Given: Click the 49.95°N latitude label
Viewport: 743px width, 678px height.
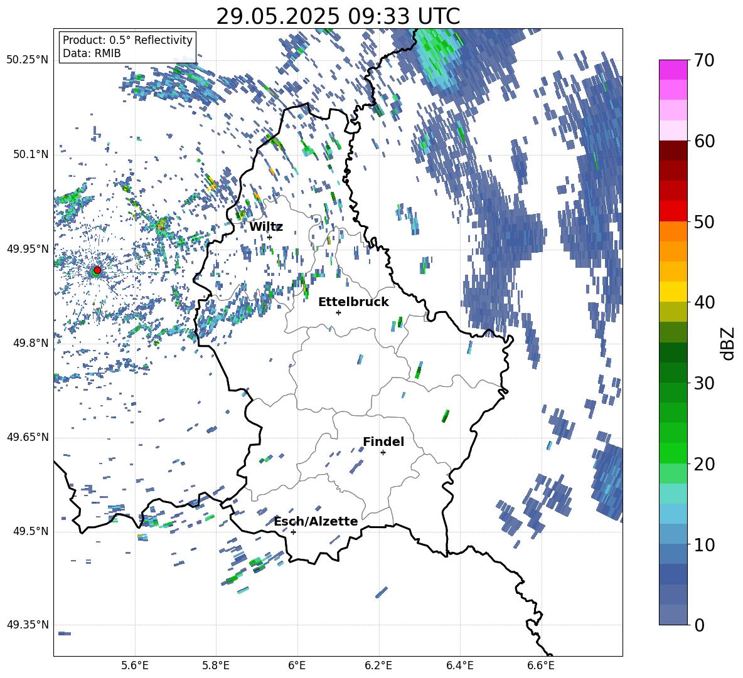Looking at the screenshot, I should pos(28,248).
